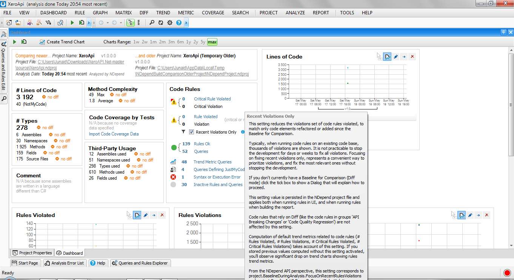
Task: Open search with main toolbar magnifier icon
Action: pyautogui.click(x=152, y=23)
